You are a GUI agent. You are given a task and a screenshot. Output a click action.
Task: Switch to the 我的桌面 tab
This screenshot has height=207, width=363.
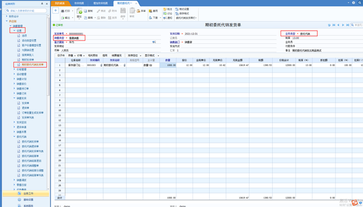click(60, 3)
